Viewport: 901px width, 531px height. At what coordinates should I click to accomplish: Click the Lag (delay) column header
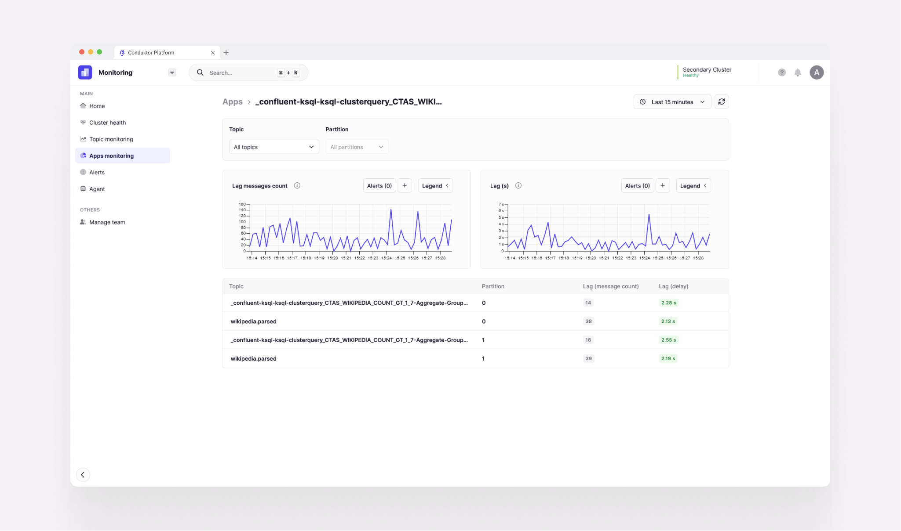click(674, 286)
